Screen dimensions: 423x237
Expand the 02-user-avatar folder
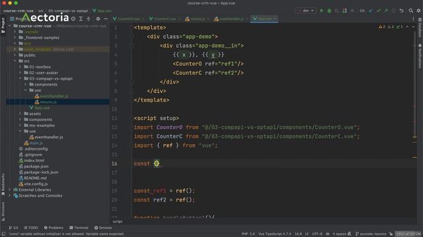[20, 72]
